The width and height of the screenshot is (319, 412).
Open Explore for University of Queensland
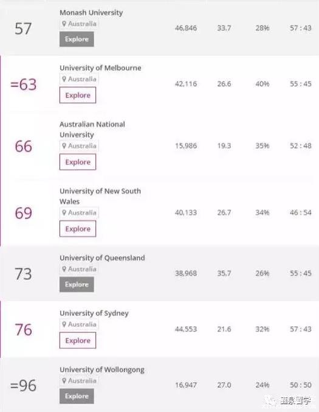coord(77,285)
